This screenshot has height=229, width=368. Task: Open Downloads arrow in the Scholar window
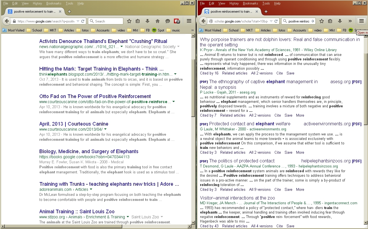(340, 21)
